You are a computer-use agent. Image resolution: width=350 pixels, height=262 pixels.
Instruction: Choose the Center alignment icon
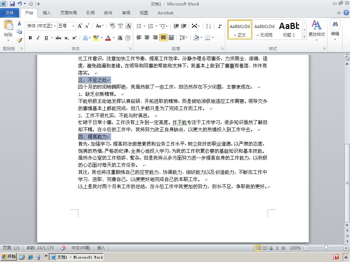(147, 38)
